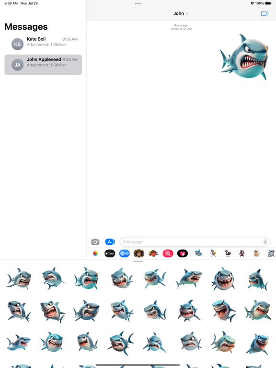Image resolution: width=276 pixels, height=368 pixels.
Task: Open the Digital Touch heart app
Action: pyautogui.click(x=183, y=253)
